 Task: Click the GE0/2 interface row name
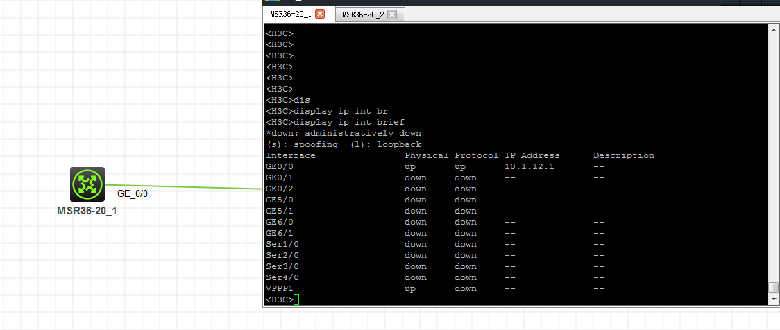pos(280,189)
